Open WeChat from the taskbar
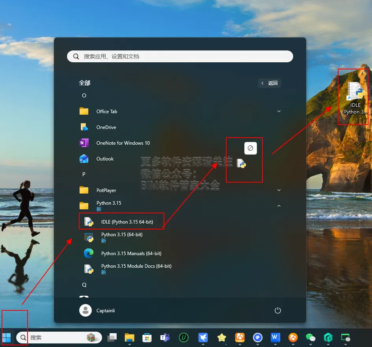Image resolution: width=372 pixels, height=347 pixels. tap(311, 338)
